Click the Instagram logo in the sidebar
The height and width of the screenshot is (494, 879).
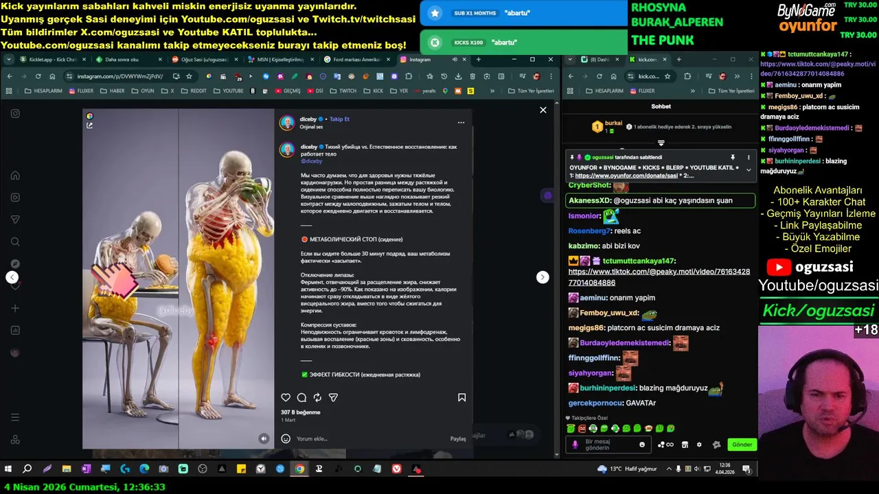[15, 113]
